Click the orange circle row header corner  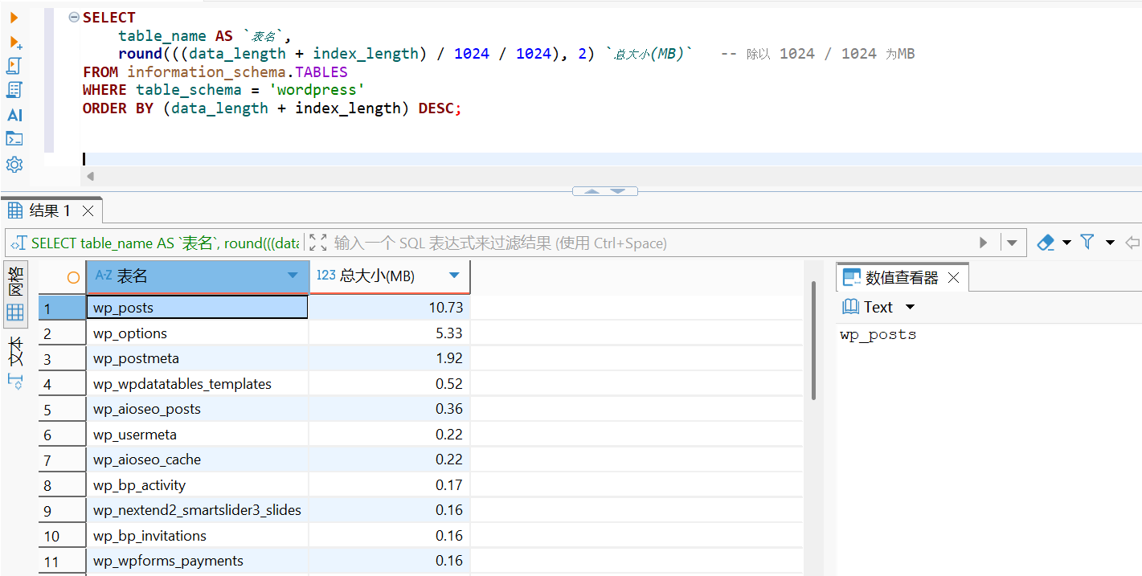click(x=73, y=277)
